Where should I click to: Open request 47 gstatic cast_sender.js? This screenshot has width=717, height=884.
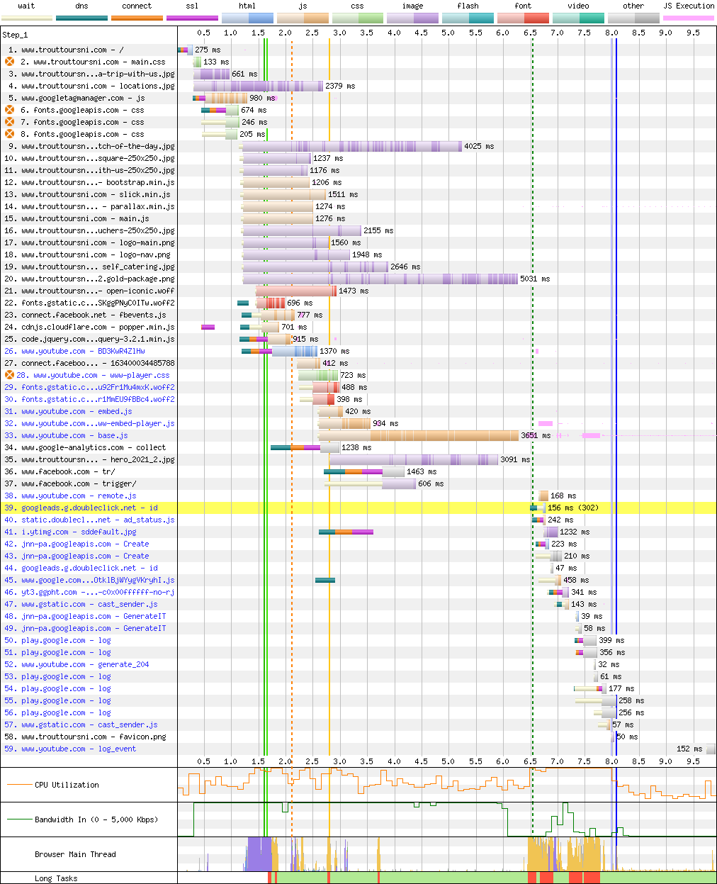tap(81, 604)
